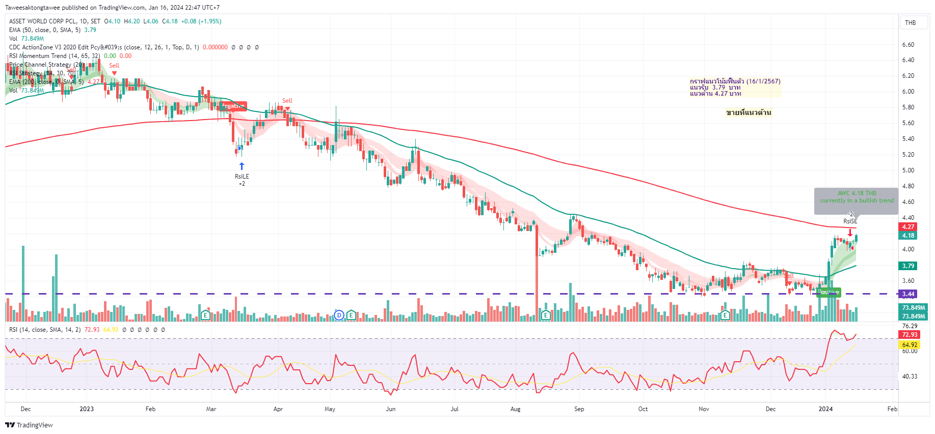Click the dividend D marker near May

click(x=339, y=315)
